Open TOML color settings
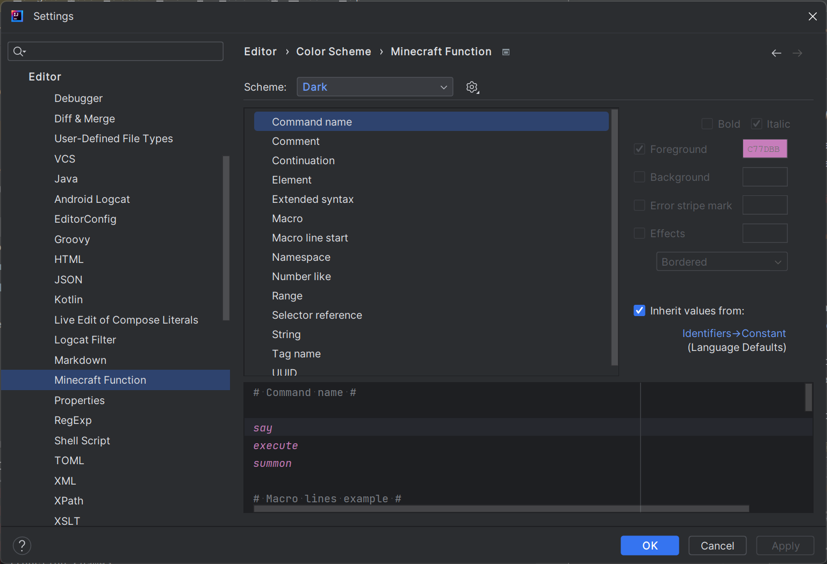 point(69,460)
